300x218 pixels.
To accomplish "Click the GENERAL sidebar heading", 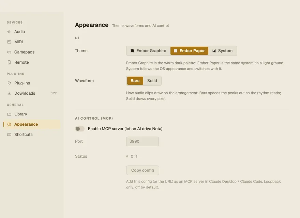I will (15, 105).
